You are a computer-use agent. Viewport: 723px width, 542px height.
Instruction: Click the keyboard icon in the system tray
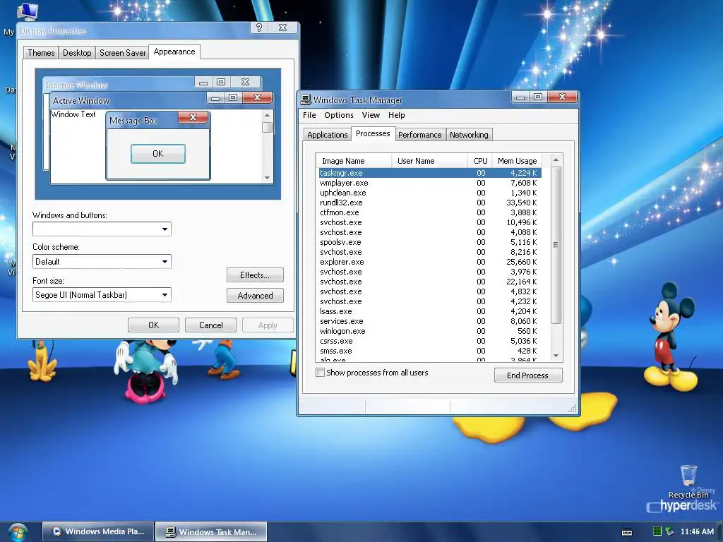click(627, 532)
